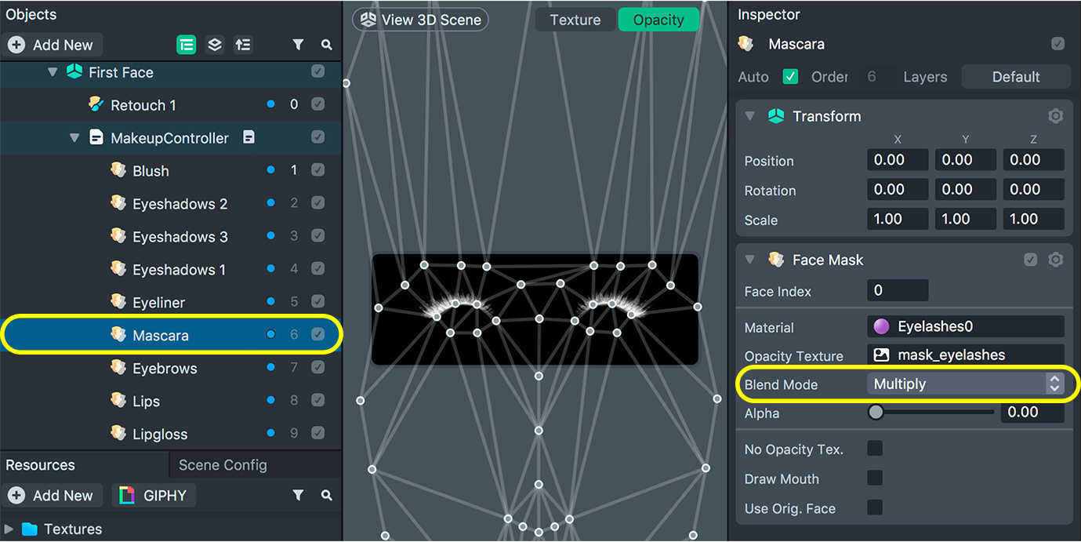Switch to the Scene Config tab
The width and height of the screenshot is (1081, 542).
coord(223,465)
